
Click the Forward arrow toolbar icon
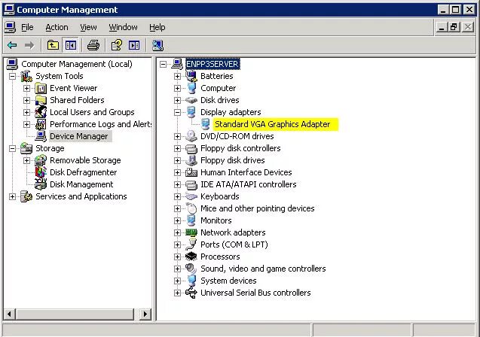tap(29, 46)
